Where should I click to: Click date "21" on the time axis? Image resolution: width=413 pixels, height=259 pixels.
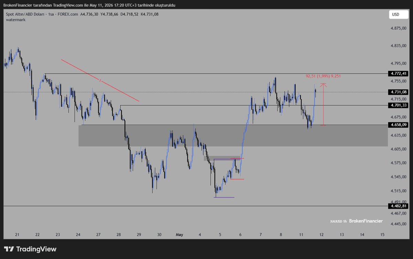point(17,235)
